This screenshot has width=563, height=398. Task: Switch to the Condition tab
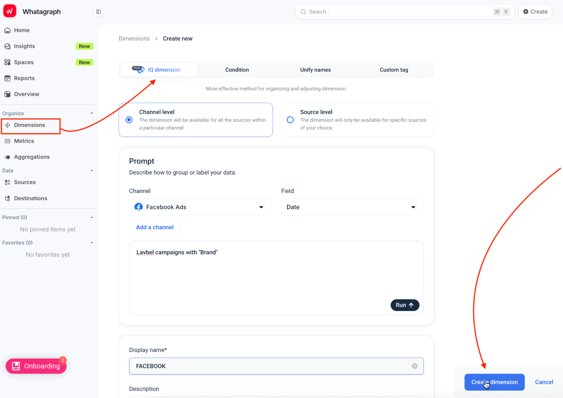pyautogui.click(x=237, y=70)
